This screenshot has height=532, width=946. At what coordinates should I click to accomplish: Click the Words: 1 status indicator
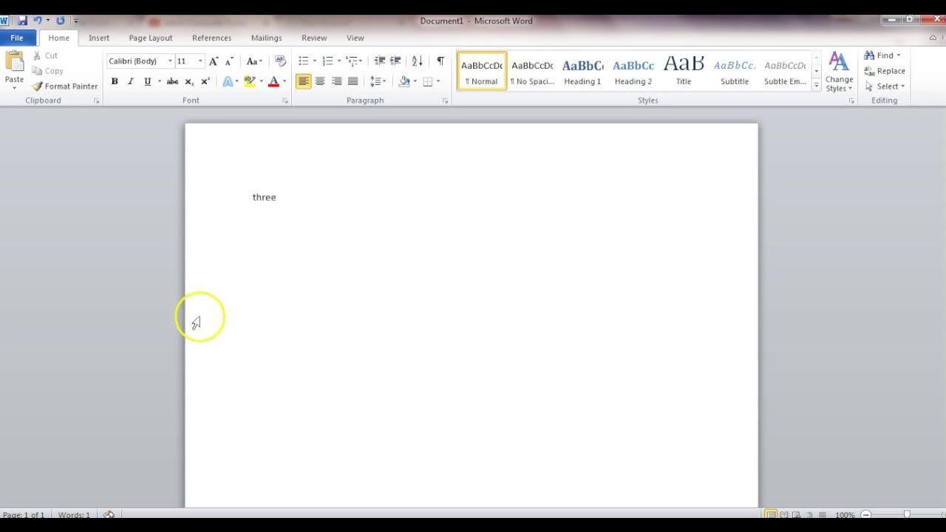(x=74, y=514)
